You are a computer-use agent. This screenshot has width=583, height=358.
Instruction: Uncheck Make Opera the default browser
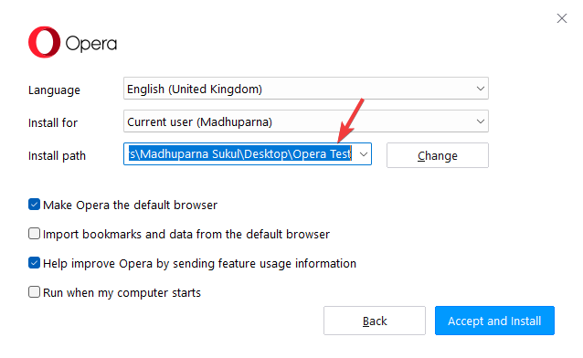pos(34,205)
